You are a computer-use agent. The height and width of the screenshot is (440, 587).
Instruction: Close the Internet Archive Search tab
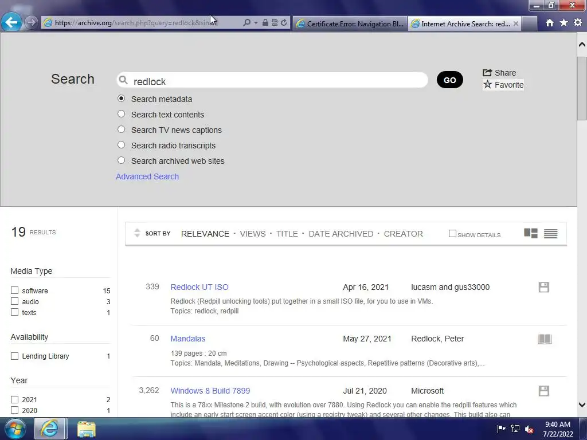click(x=516, y=23)
